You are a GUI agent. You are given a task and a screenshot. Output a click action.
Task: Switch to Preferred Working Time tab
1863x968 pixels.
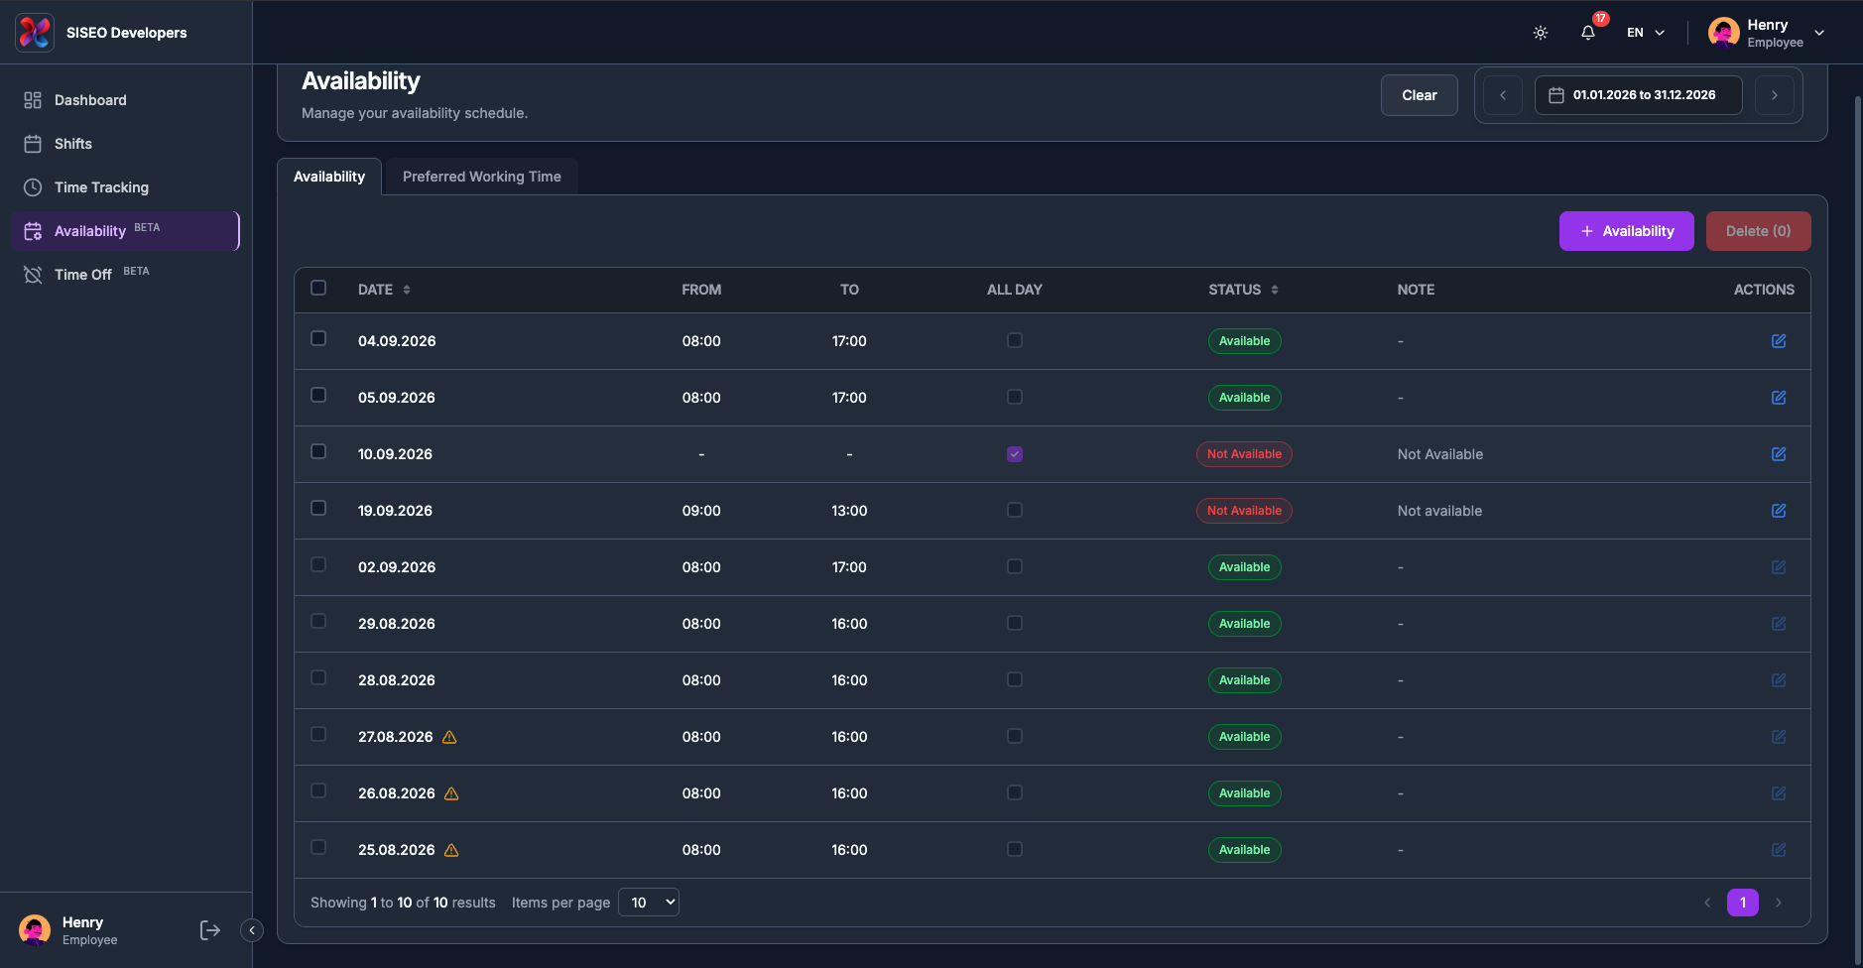(482, 177)
